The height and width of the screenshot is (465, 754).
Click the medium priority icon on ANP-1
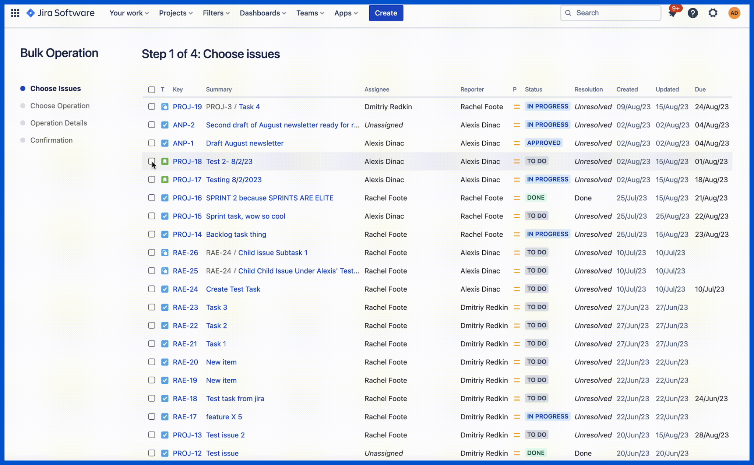[x=516, y=143]
